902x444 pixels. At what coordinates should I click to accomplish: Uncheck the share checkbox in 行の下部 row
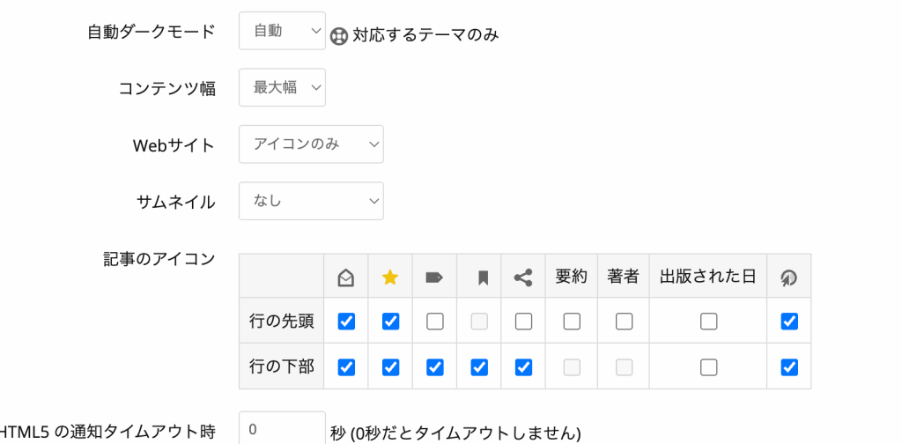pos(523,366)
